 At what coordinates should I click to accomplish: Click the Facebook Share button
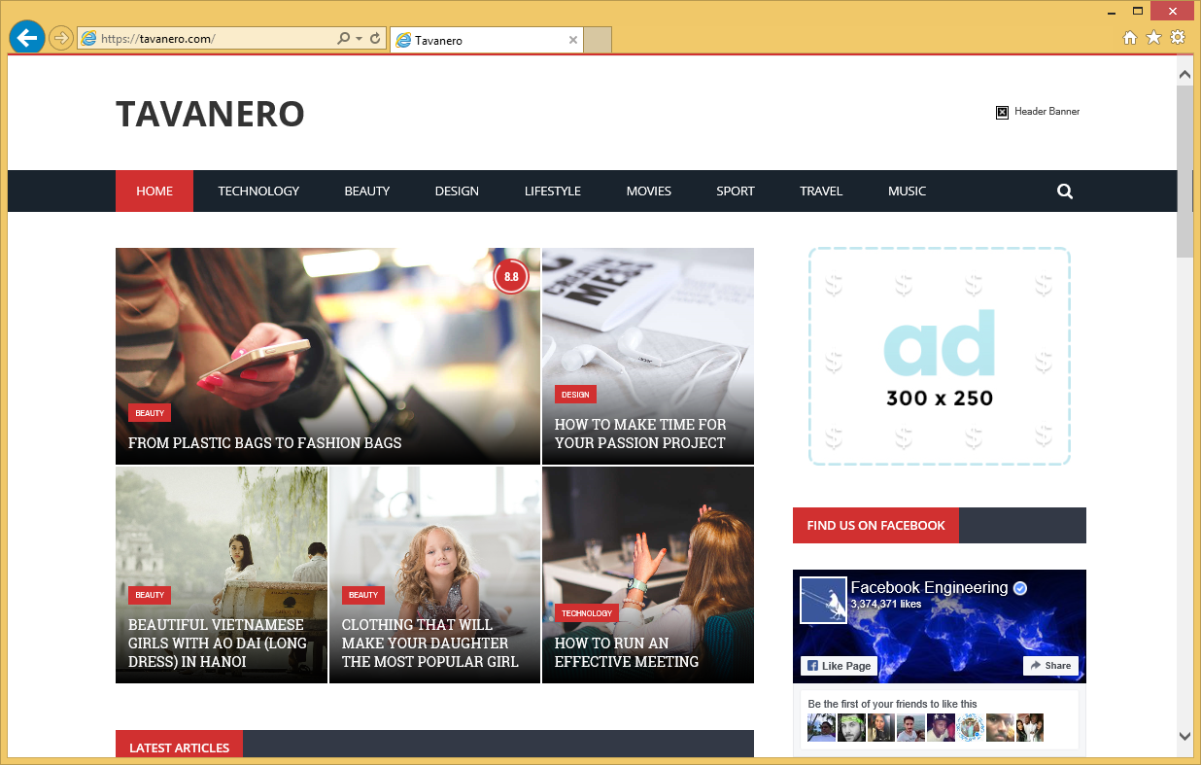(1050, 665)
